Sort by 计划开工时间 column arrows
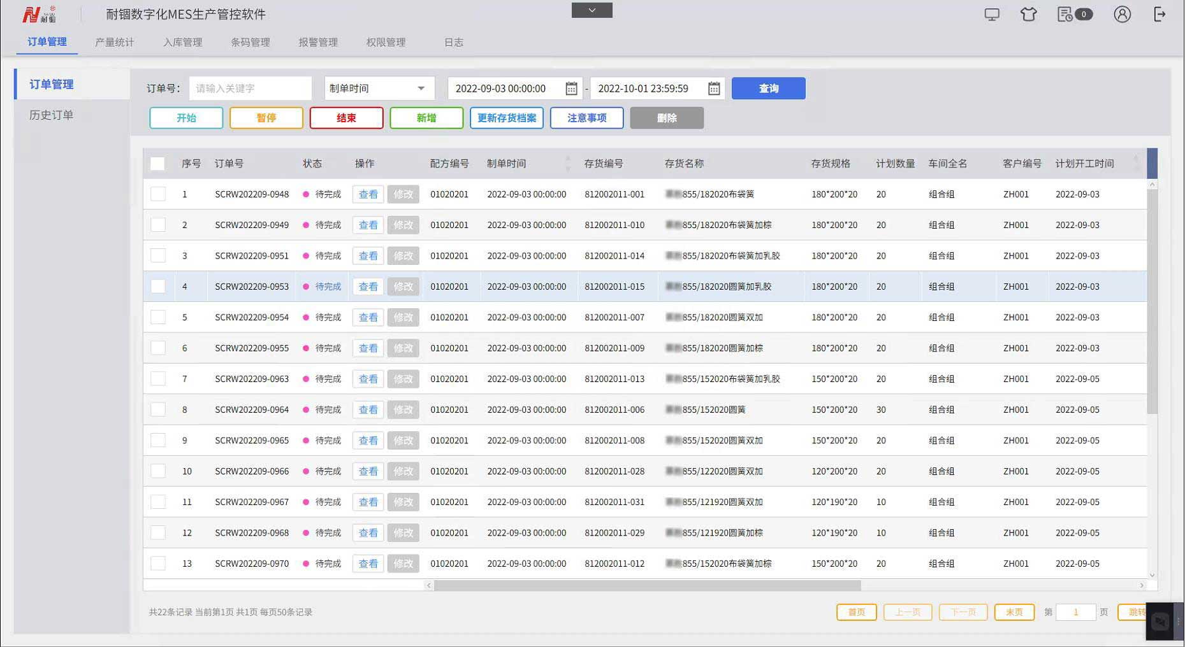Screen dimensions: 1185x647 click(x=1136, y=164)
